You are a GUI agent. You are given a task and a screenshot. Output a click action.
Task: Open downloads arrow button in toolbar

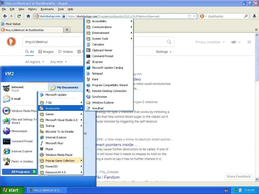[x=254, y=16]
